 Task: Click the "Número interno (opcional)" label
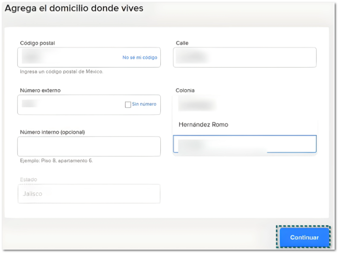52,132
